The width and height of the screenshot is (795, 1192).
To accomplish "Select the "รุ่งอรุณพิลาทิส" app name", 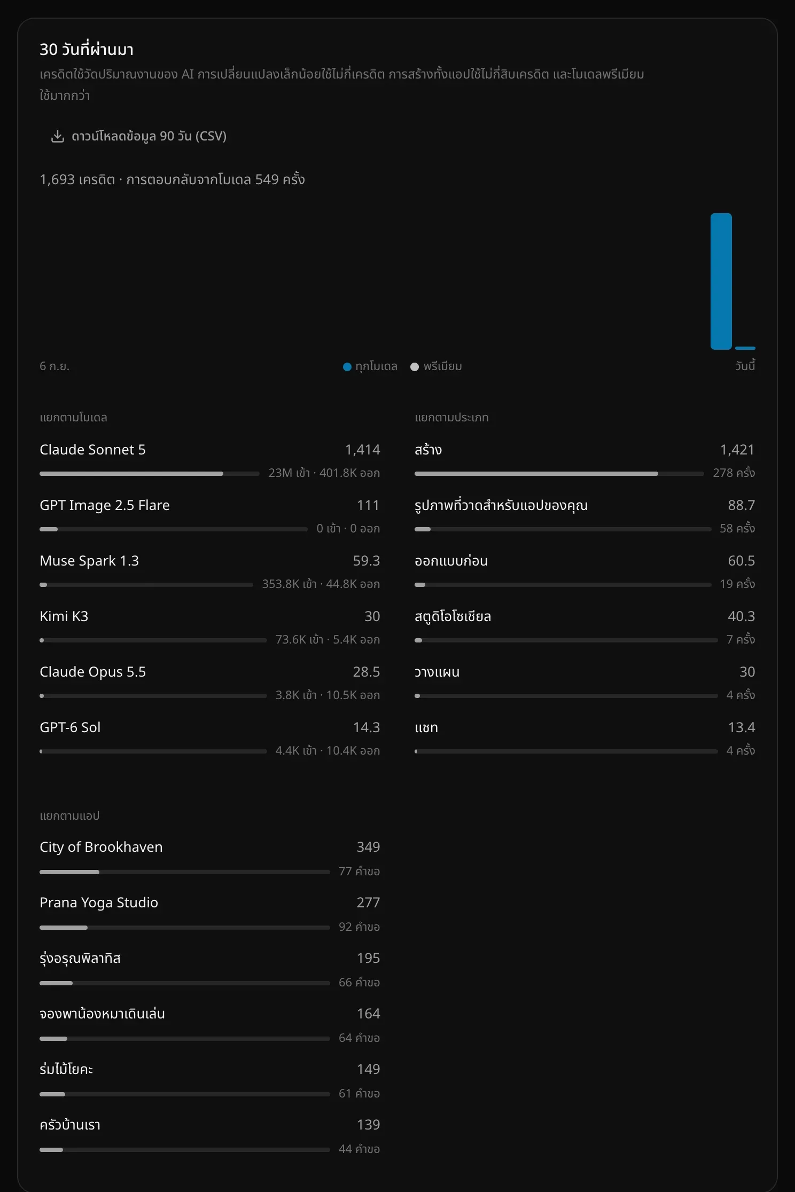I will click(80, 958).
